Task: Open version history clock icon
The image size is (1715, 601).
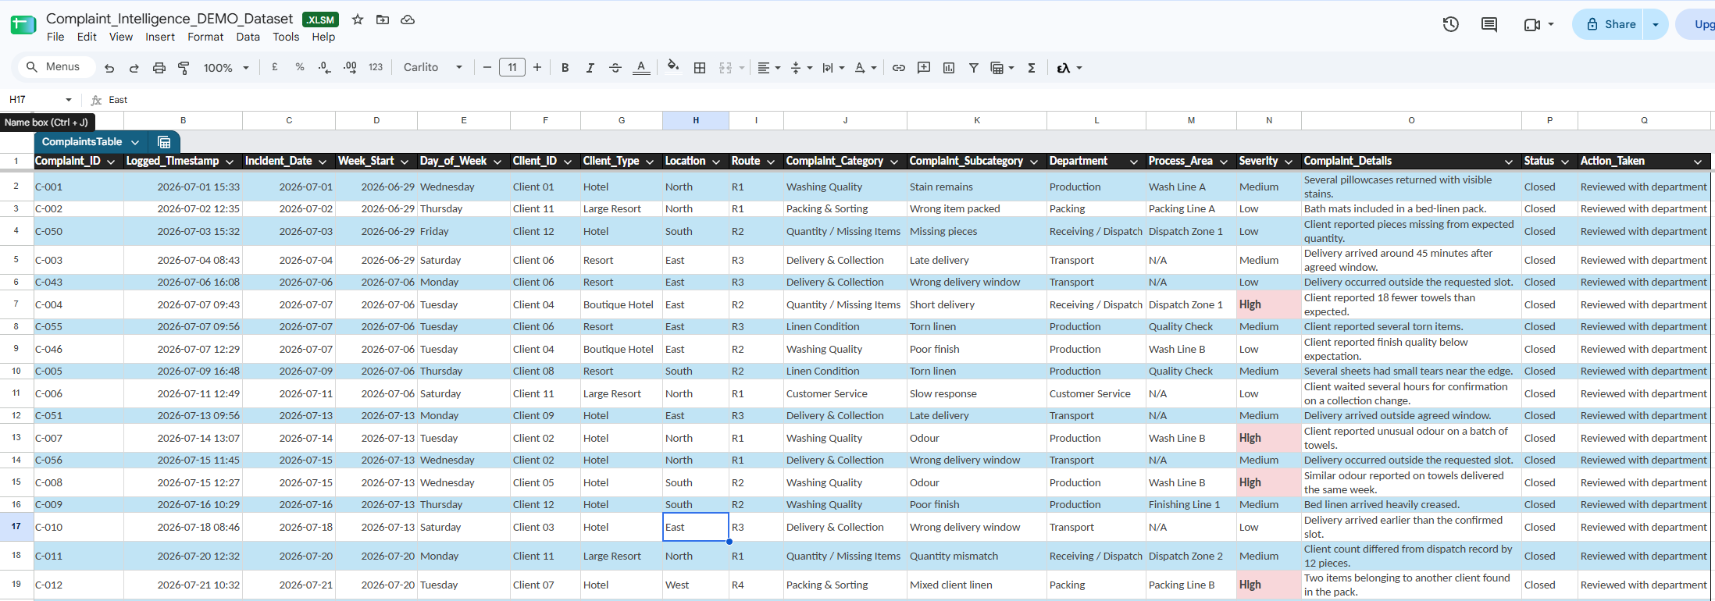Action: point(1451,24)
